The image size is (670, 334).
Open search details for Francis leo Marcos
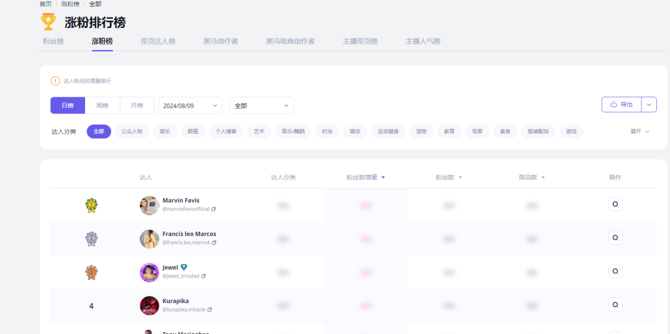click(615, 237)
